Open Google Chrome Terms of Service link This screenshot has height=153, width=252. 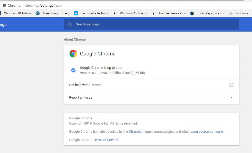[106, 140]
